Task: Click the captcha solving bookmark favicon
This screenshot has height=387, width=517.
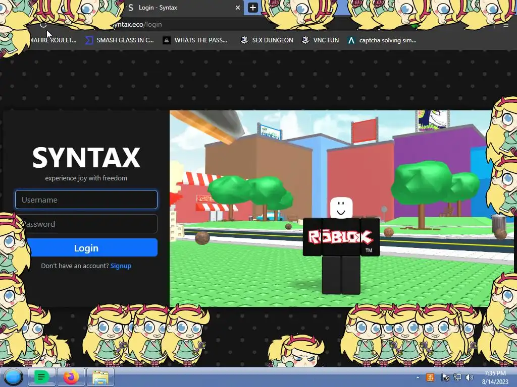Action: point(351,40)
